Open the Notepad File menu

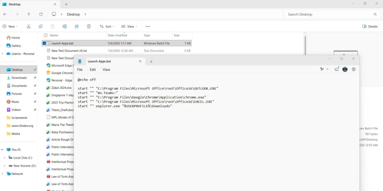coord(80,69)
